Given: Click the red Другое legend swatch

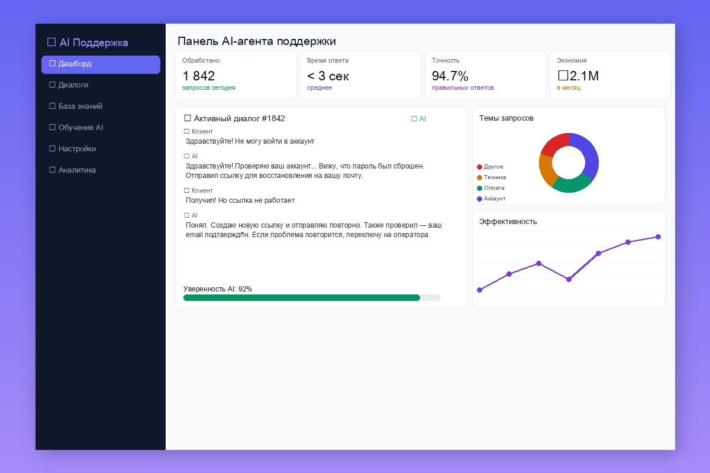Looking at the screenshot, I should tap(479, 167).
